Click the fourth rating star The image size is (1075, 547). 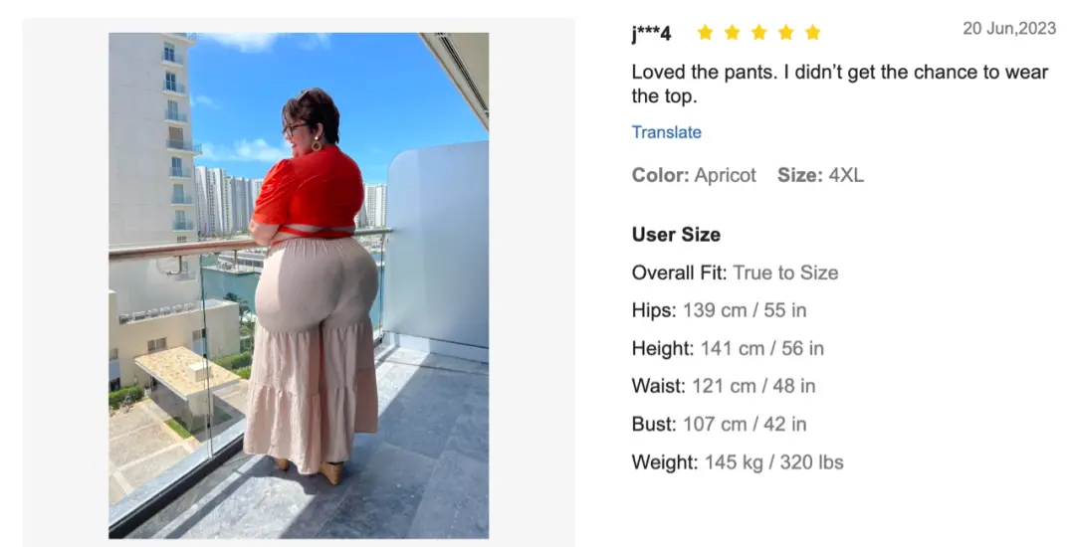[785, 32]
